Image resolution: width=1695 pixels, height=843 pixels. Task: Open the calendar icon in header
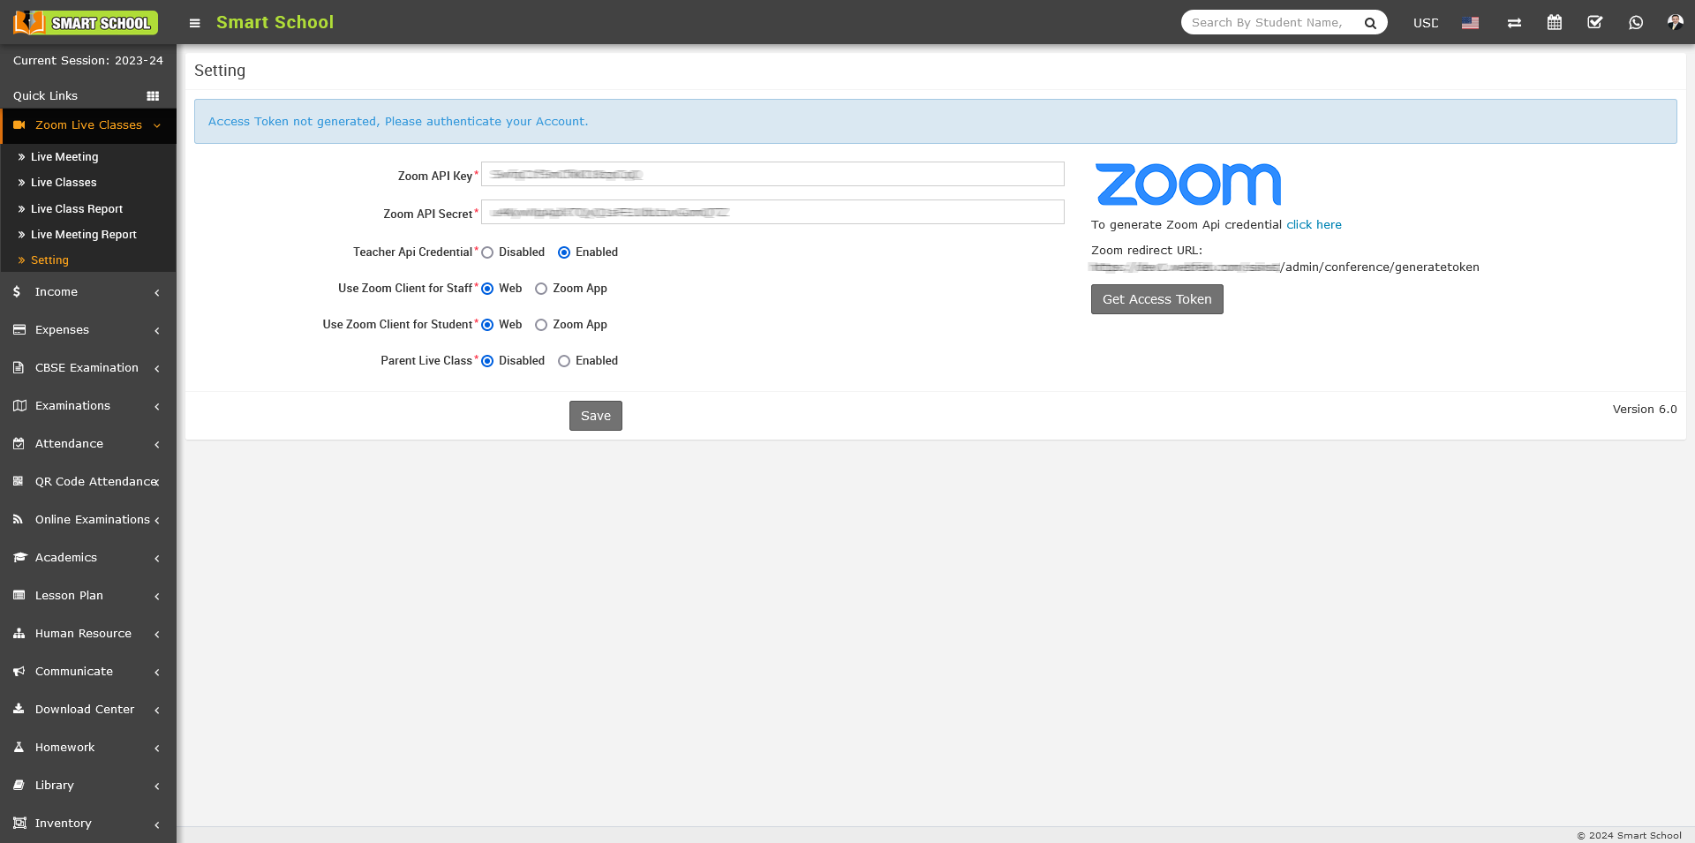pos(1555,23)
